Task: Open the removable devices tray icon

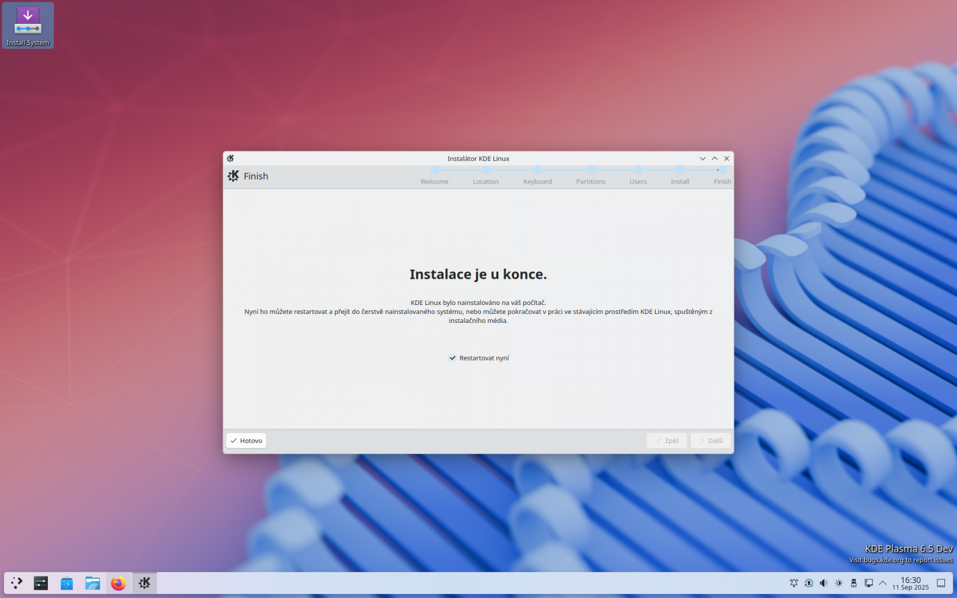Action: pos(854,583)
